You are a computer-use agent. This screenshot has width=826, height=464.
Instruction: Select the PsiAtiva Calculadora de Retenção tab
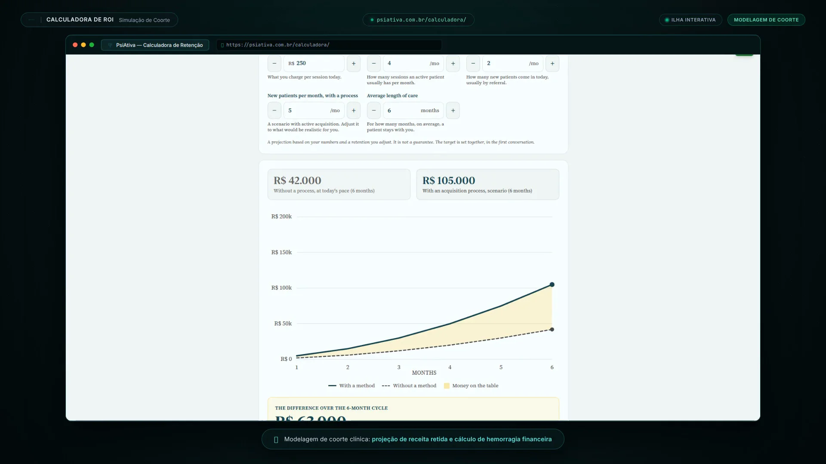[155, 45]
